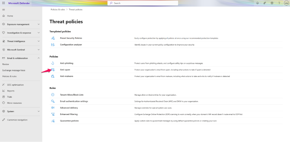Image resolution: width=290 pixels, height=142 pixels.
Task: Click the Quarantine policies icon
Action: click(x=53, y=121)
